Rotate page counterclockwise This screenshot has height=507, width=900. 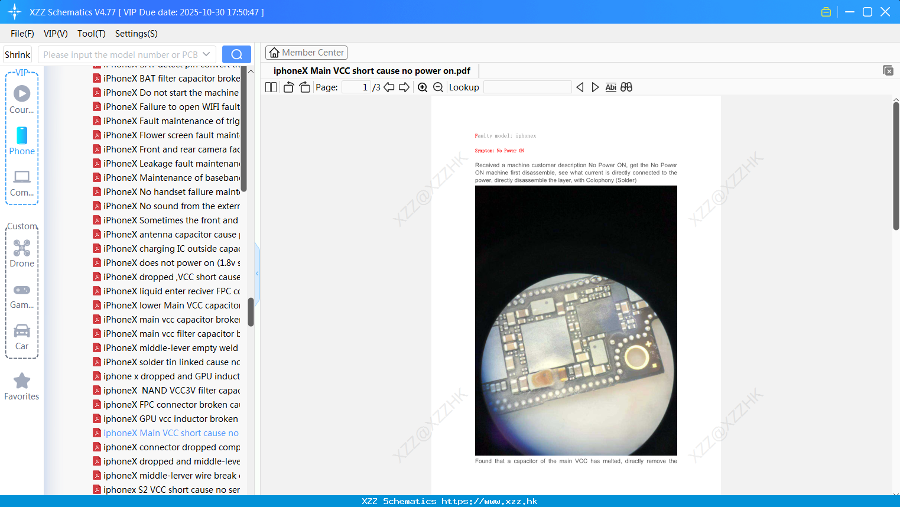click(x=288, y=87)
